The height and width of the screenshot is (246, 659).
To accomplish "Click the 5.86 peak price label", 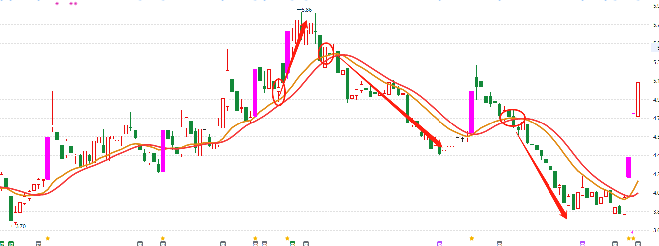I will click(307, 10).
